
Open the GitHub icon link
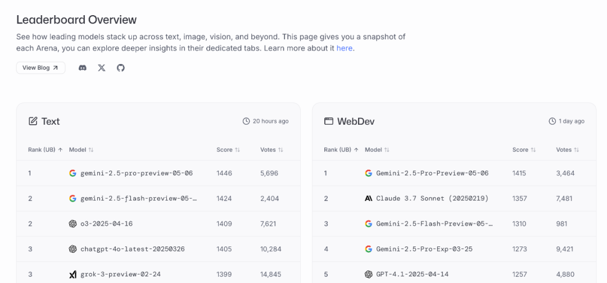click(121, 67)
